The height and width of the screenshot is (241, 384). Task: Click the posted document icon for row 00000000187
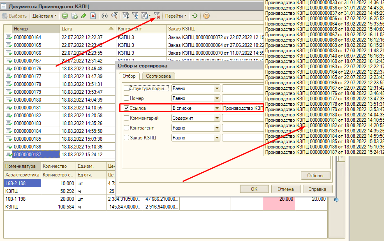(x=9, y=154)
